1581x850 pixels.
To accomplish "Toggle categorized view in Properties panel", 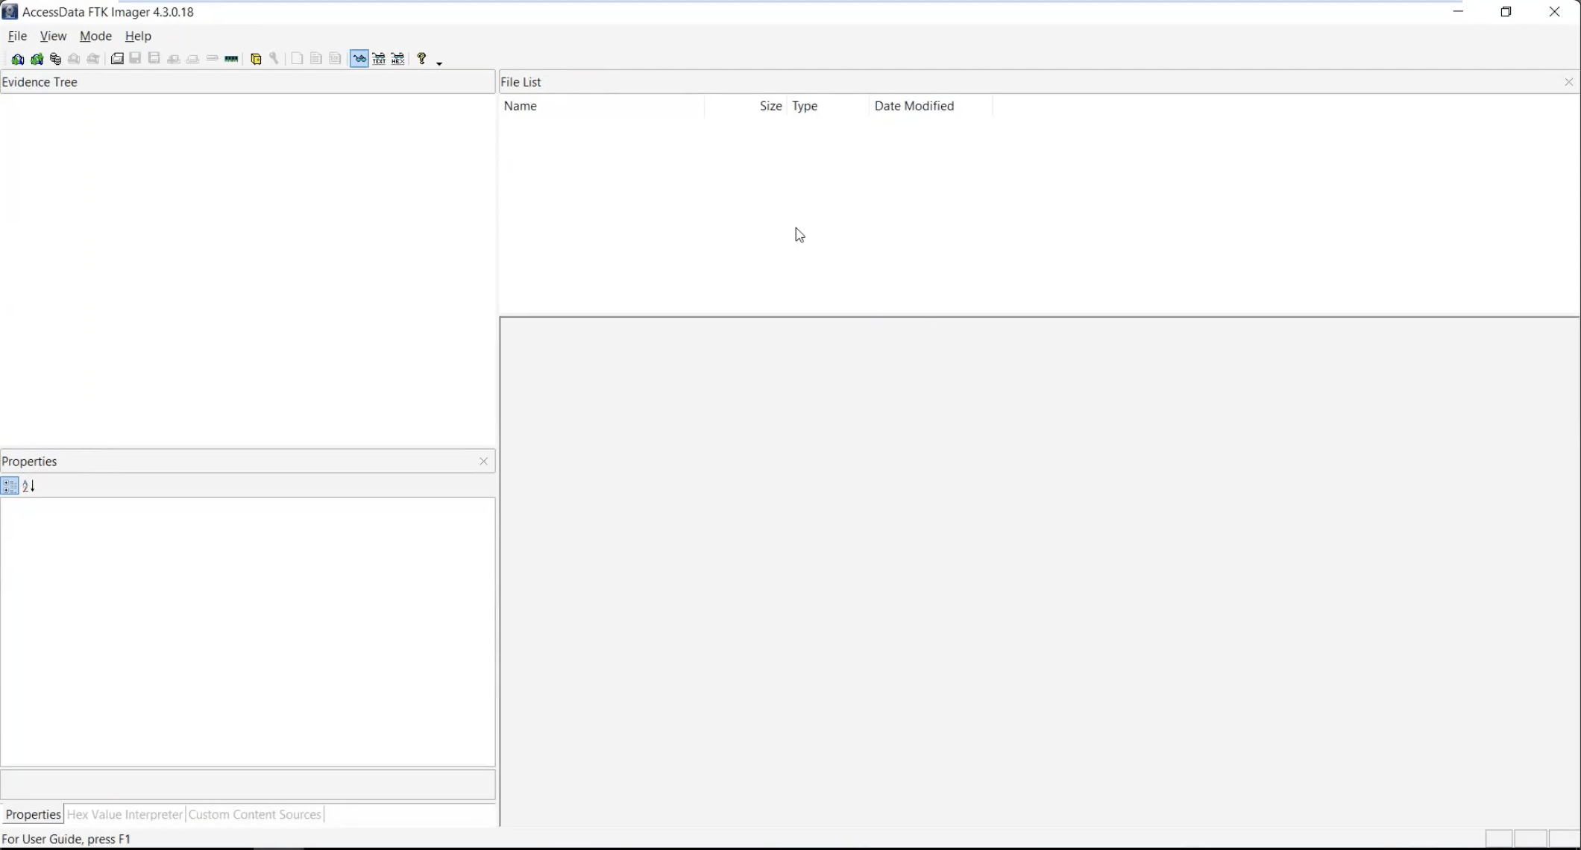I will (10, 486).
